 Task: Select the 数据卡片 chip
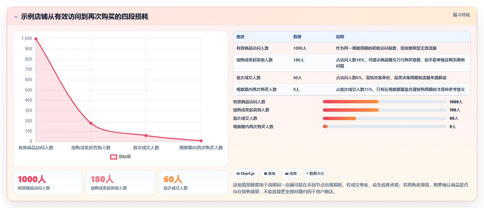click(x=315, y=173)
